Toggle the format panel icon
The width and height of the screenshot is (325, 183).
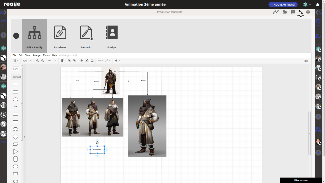(307, 61)
